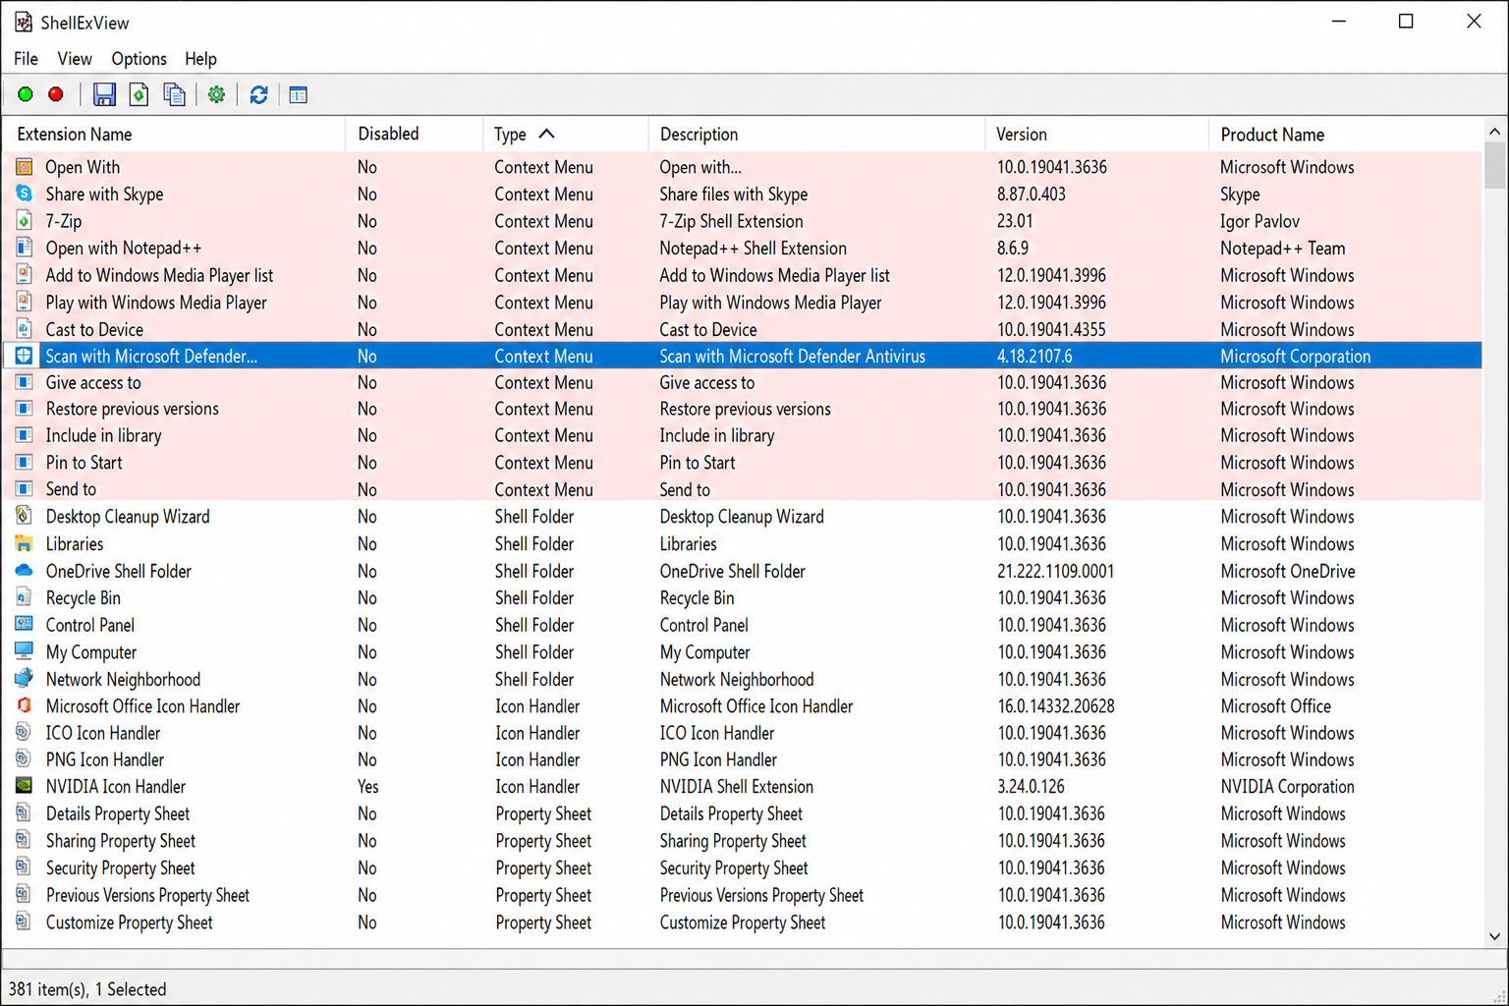Image resolution: width=1509 pixels, height=1006 pixels.
Task: Sort by the Disabled column header
Action: 414,135
